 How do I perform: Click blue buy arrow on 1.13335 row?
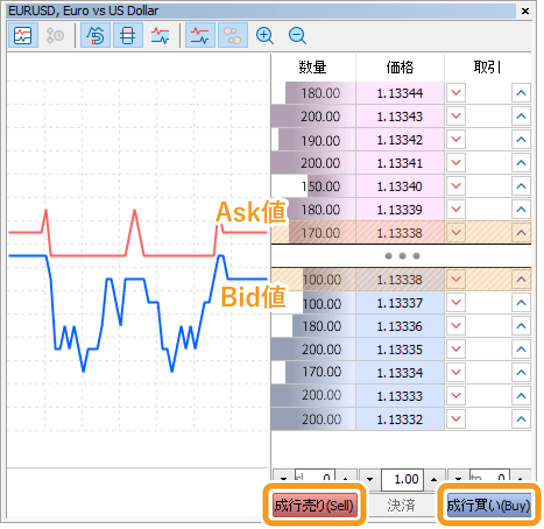tap(521, 349)
